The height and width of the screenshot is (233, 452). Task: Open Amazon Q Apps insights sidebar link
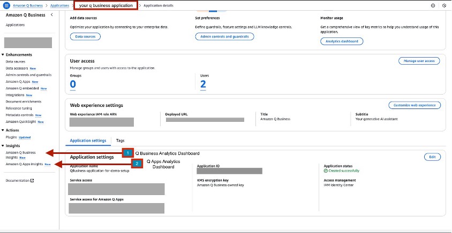tap(24, 164)
